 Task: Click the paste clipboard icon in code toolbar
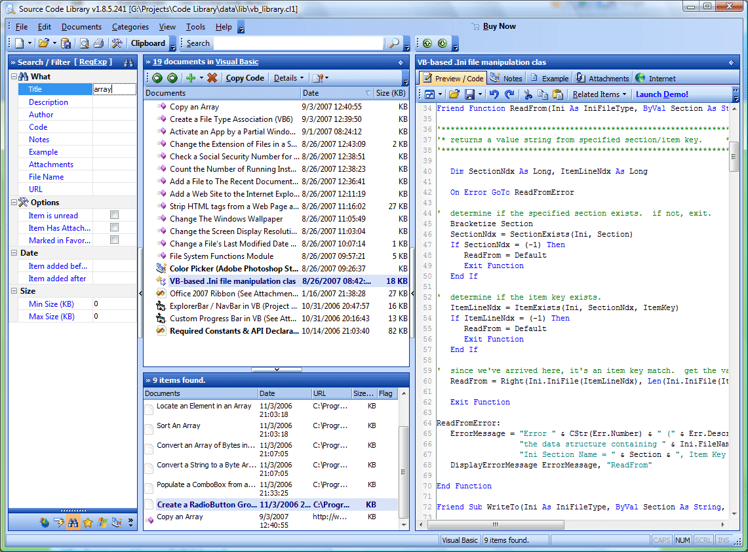click(x=557, y=94)
